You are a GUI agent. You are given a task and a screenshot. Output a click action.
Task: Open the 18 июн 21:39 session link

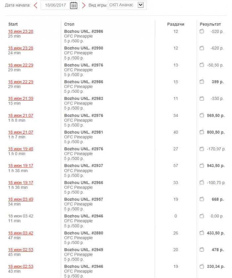pyautogui.click(x=21, y=99)
